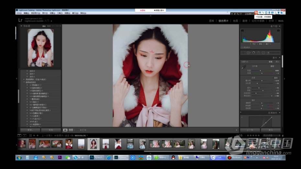Click the Copy (复制) settings button
This screenshot has width=301, height=169.
30,130
